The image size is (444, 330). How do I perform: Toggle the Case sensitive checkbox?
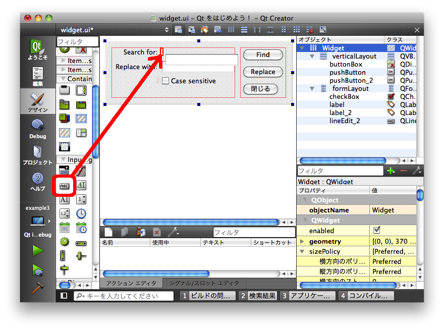coord(165,81)
